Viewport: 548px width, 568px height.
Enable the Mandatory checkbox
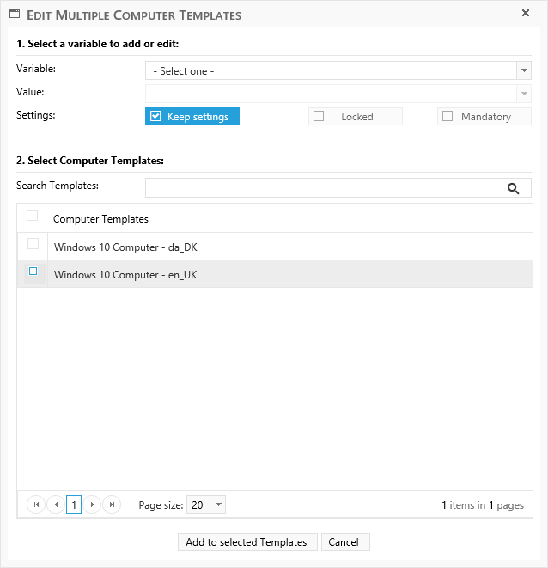(x=448, y=117)
